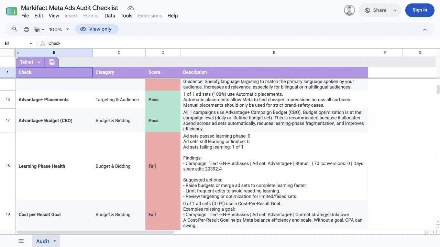The height and width of the screenshot is (247, 440).
Task: Click the user account avatar
Action: coord(349,10)
